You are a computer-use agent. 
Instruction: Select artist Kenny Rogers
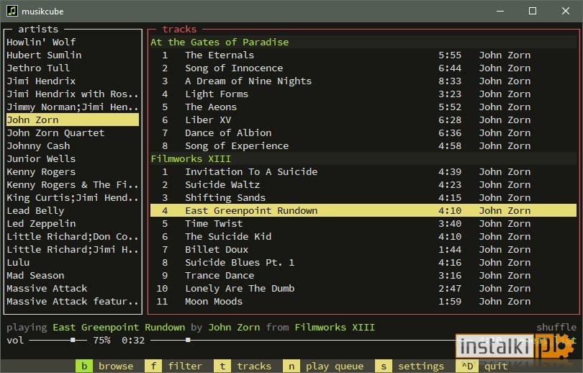click(73, 172)
